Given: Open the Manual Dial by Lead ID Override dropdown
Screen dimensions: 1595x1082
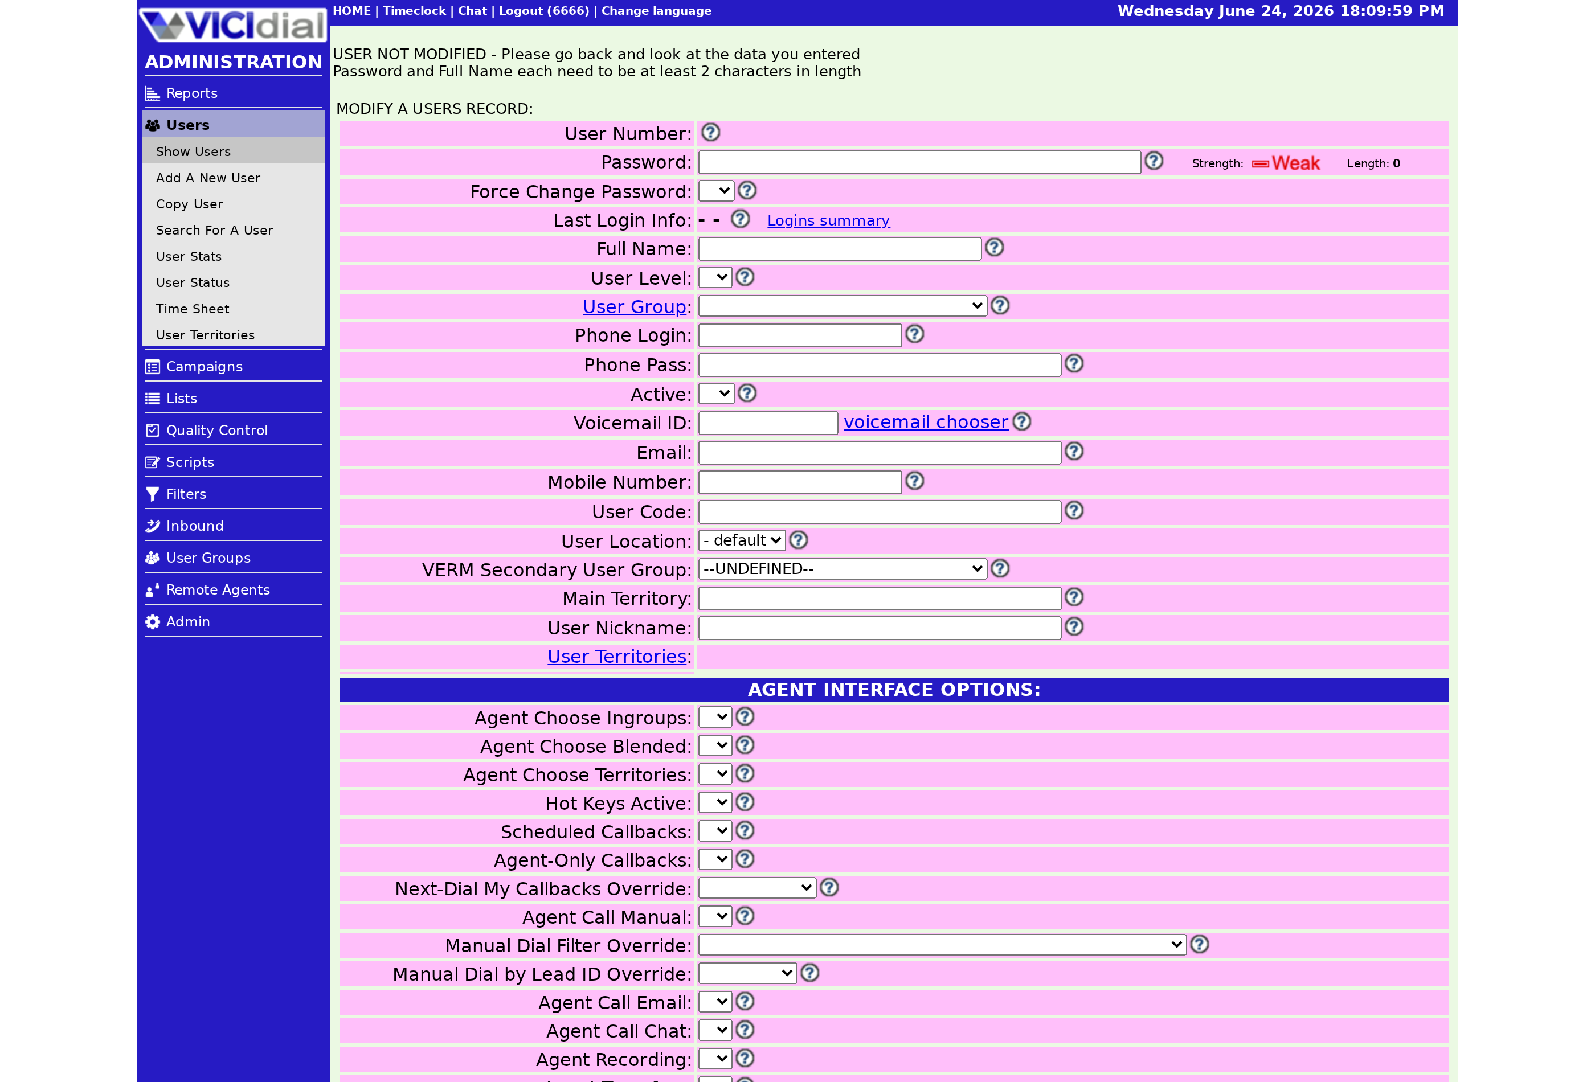Looking at the screenshot, I should (747, 974).
